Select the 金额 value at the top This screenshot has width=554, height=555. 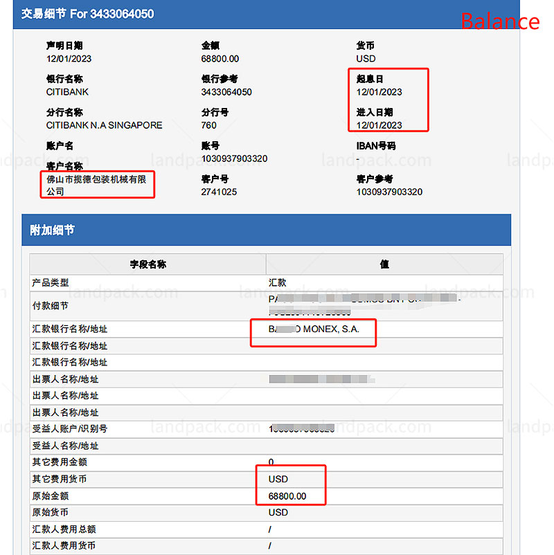pyautogui.click(x=220, y=59)
